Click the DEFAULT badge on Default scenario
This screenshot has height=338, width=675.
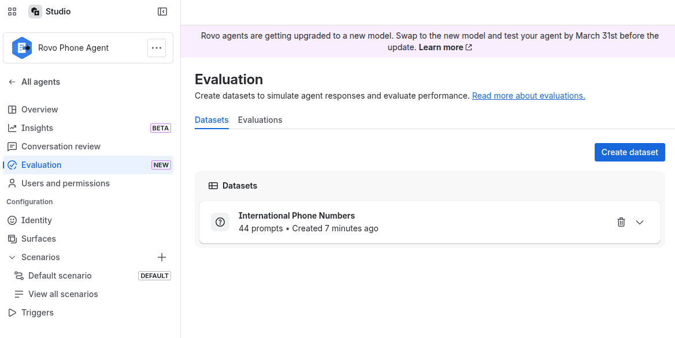pos(154,276)
